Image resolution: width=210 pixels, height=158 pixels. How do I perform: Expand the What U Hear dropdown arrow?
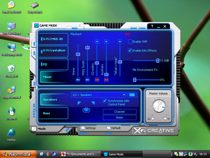[x=120, y=42]
